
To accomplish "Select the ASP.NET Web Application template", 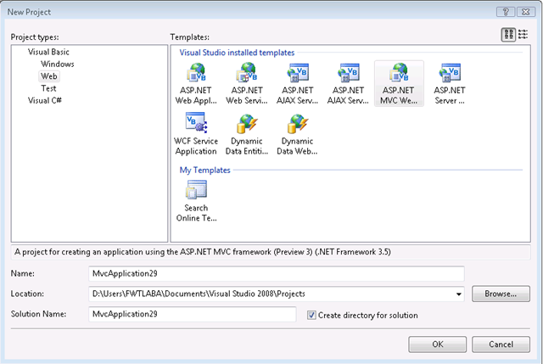I will tap(196, 84).
